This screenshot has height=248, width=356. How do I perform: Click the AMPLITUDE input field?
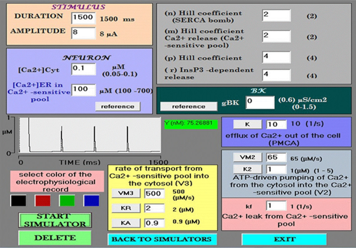[83, 33]
